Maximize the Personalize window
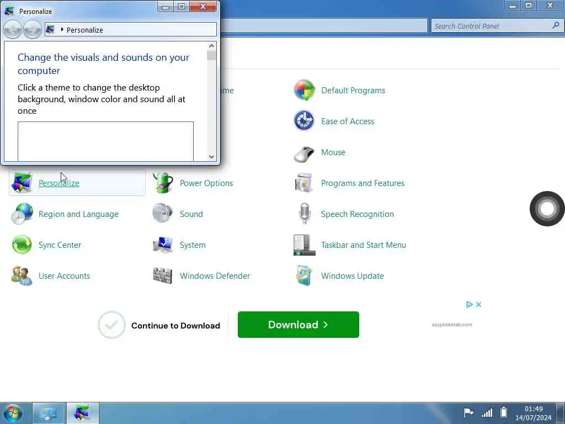This screenshot has width=565, height=424. coord(181,7)
